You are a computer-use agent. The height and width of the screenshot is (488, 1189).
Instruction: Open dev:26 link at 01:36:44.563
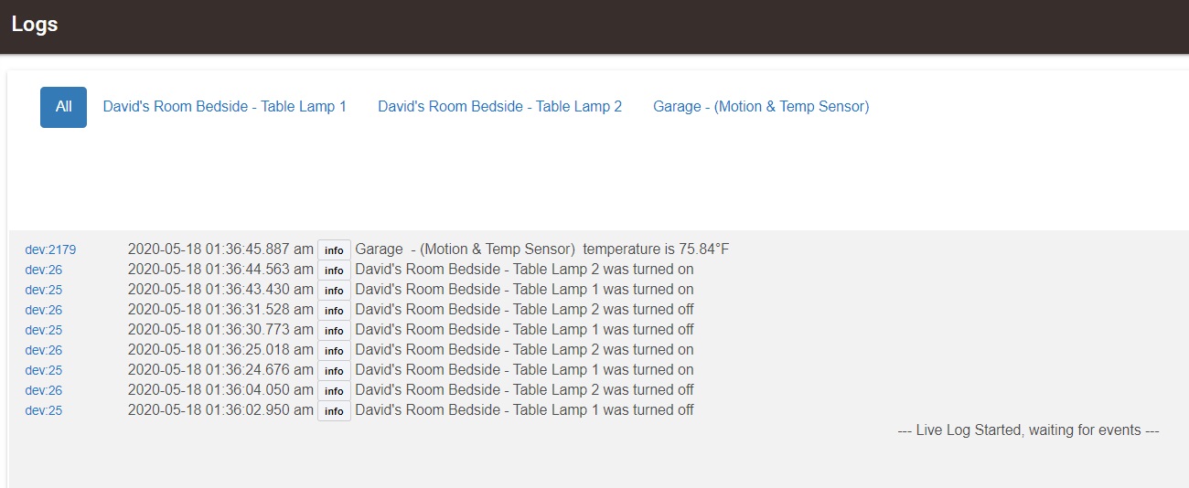point(44,270)
